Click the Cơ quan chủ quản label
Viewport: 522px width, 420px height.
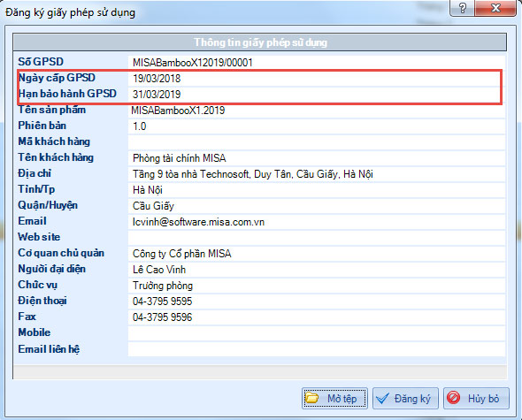[61, 253]
